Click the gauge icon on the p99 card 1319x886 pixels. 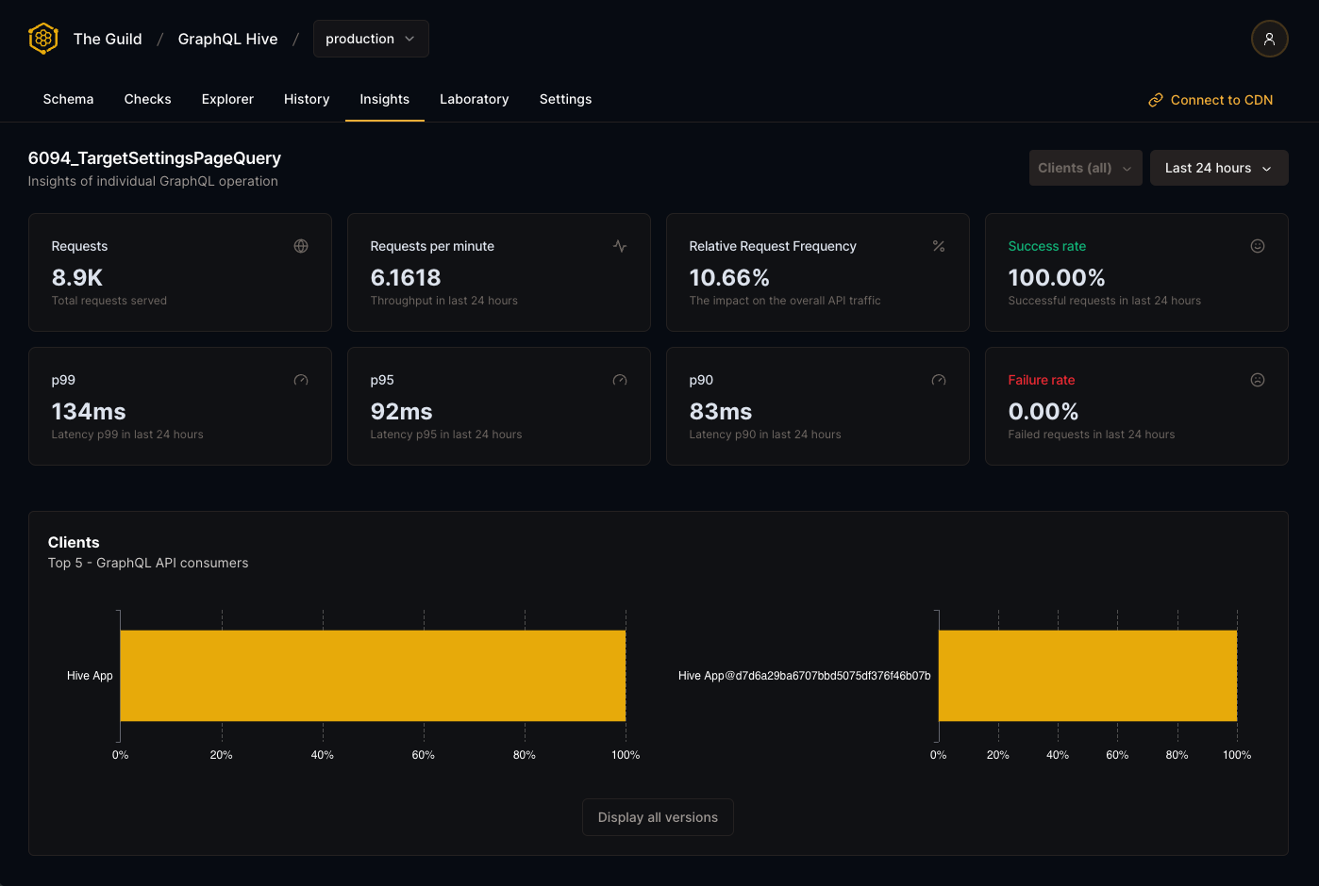click(x=301, y=379)
